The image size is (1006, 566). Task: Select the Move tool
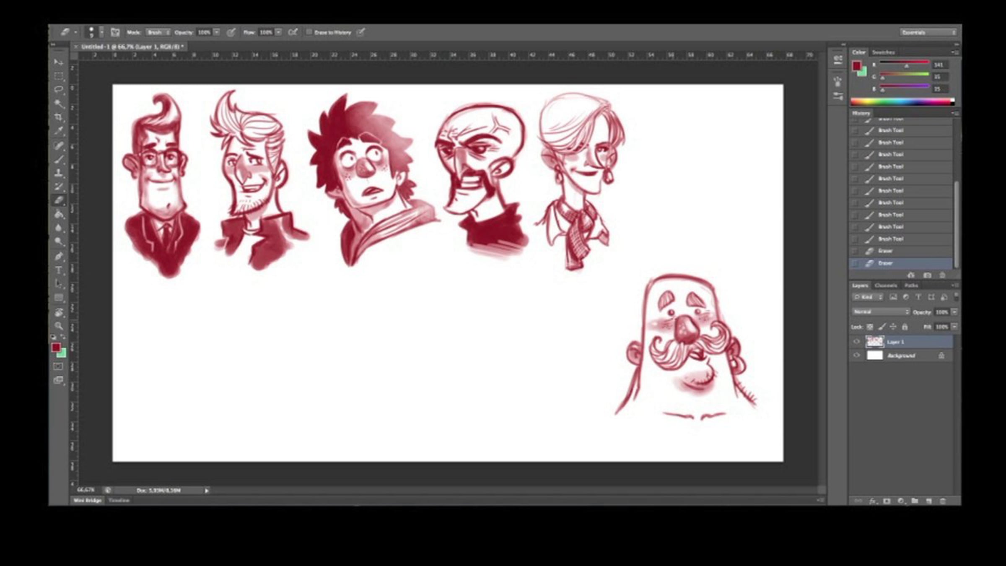tap(59, 62)
